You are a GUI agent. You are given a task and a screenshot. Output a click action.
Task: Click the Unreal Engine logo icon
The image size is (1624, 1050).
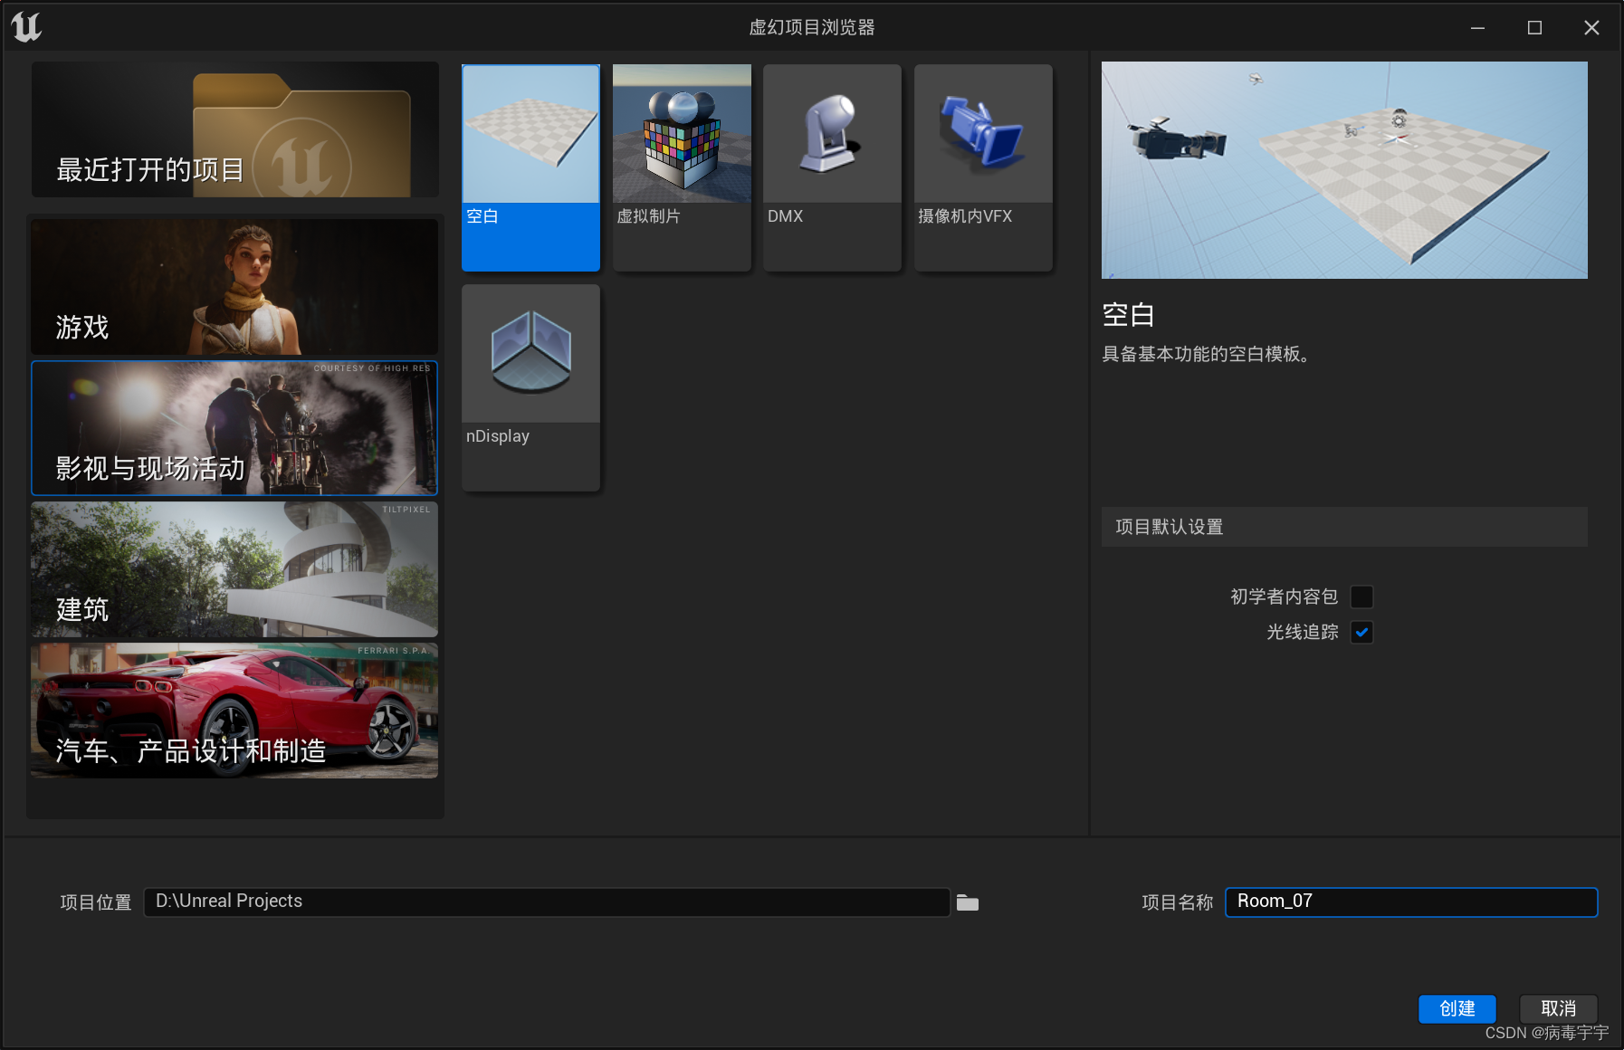coord(26,26)
